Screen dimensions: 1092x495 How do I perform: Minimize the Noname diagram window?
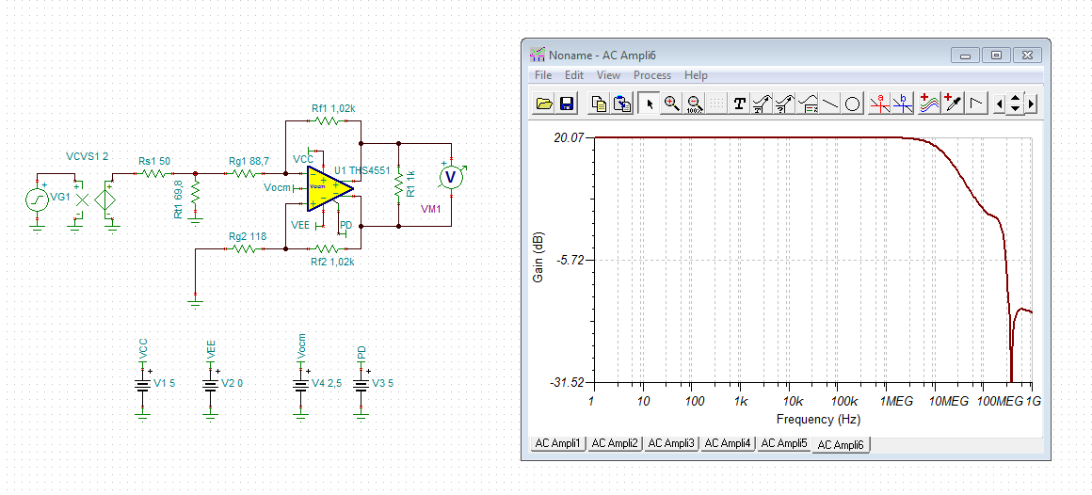pyautogui.click(x=967, y=55)
